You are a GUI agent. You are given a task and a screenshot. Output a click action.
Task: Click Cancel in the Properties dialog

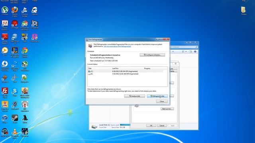click(x=162, y=126)
